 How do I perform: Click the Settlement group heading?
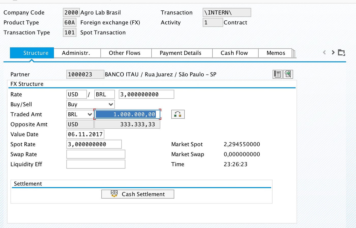coord(28,184)
